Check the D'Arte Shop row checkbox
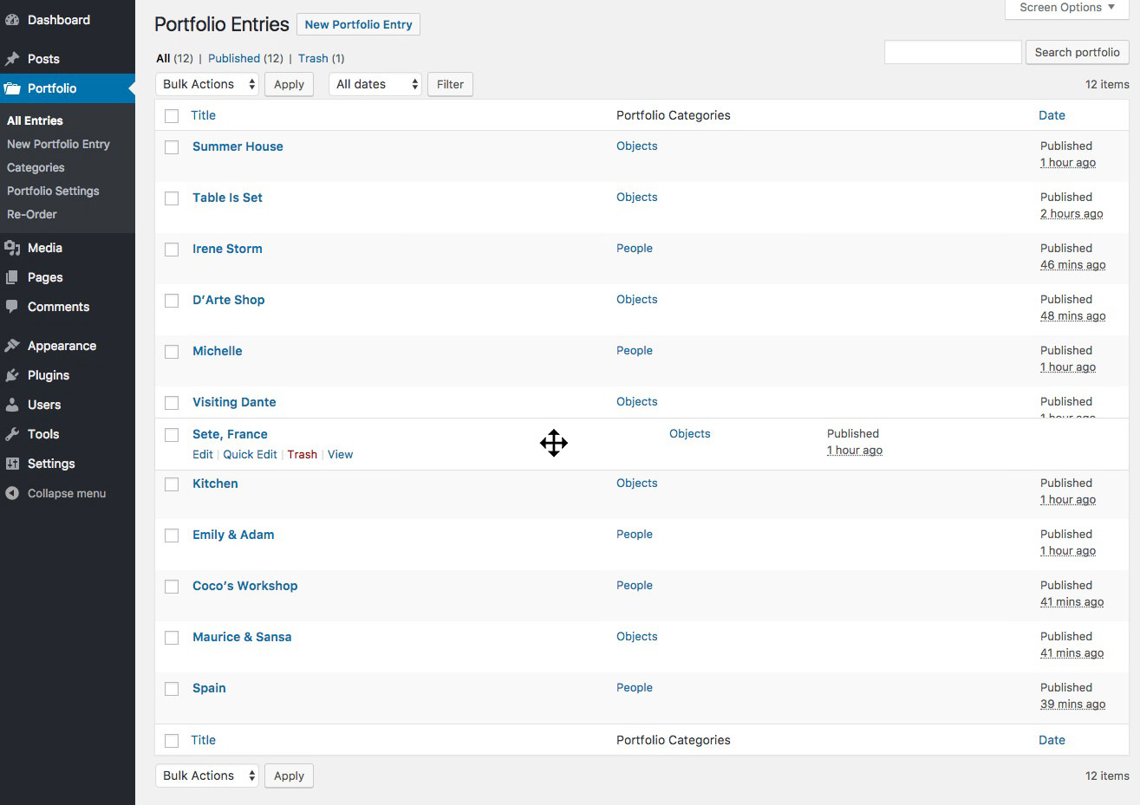This screenshot has height=805, width=1140. tap(172, 301)
